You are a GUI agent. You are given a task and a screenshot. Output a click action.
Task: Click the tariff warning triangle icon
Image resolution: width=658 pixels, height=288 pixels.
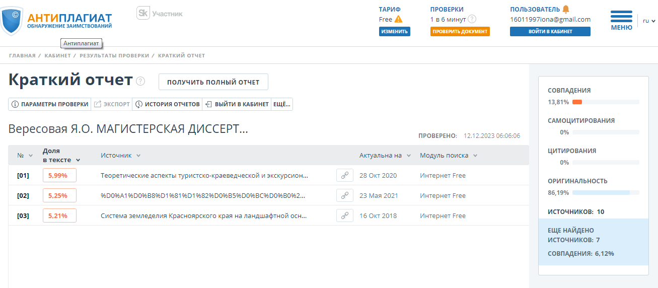tap(398, 19)
